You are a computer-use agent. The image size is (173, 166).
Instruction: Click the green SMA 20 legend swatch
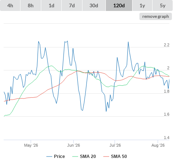coord(75,157)
